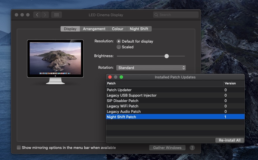Go forward with the right chevron button
Screen dimensions: 258x160
click(45, 15)
